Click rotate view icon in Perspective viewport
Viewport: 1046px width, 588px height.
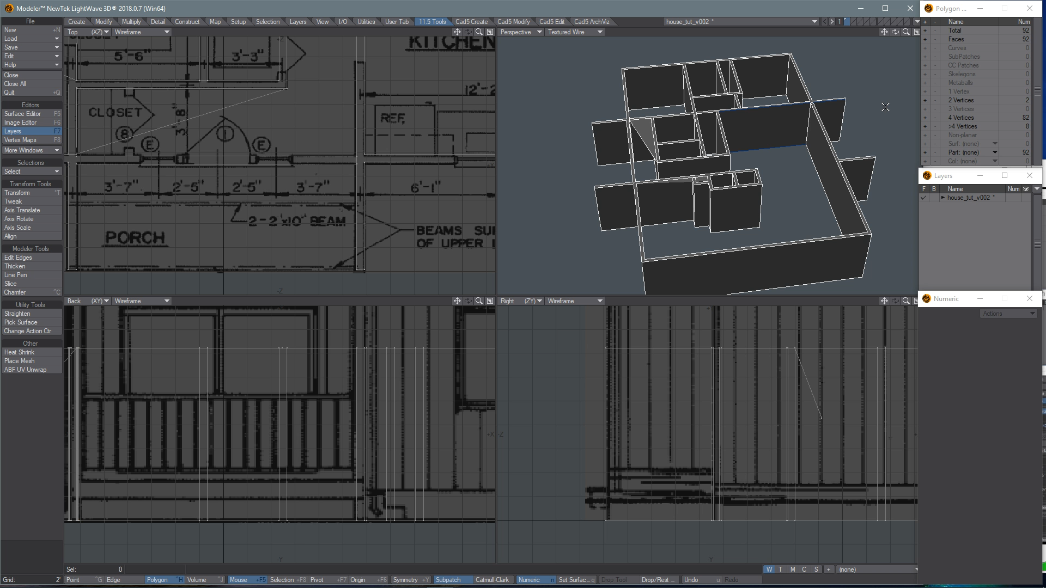click(895, 32)
